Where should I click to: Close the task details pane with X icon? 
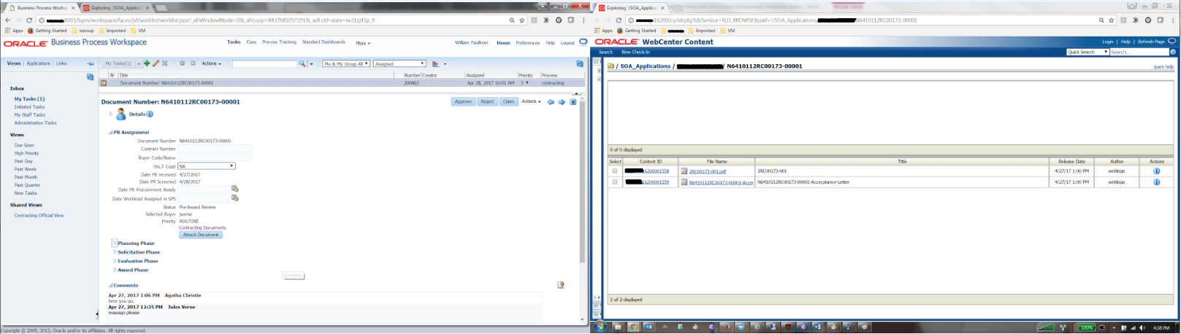pos(573,102)
